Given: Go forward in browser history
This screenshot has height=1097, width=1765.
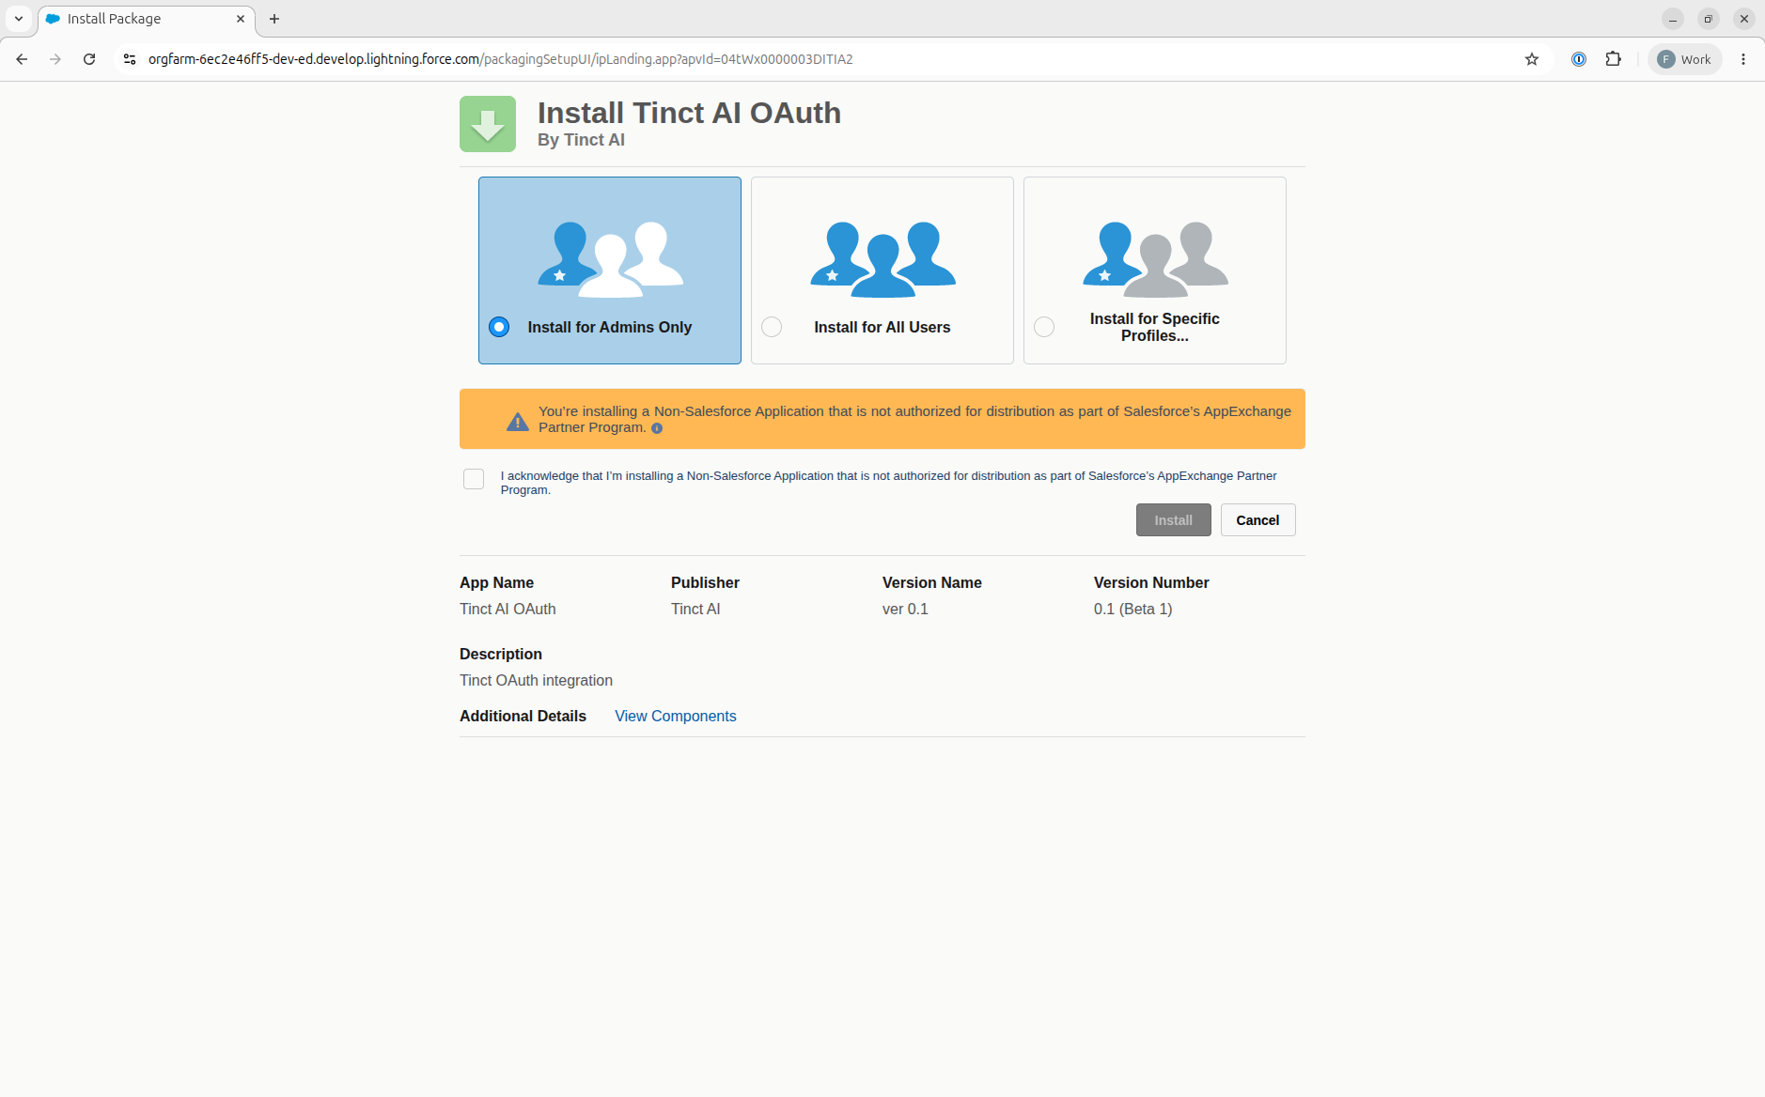Looking at the screenshot, I should tap(55, 59).
